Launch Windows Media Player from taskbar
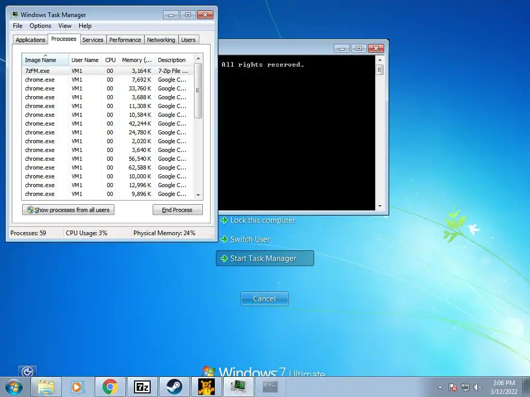 pos(78,387)
